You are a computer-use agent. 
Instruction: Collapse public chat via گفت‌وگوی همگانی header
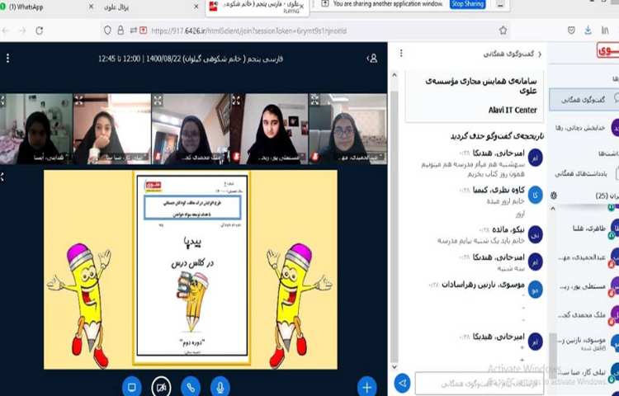(512, 54)
